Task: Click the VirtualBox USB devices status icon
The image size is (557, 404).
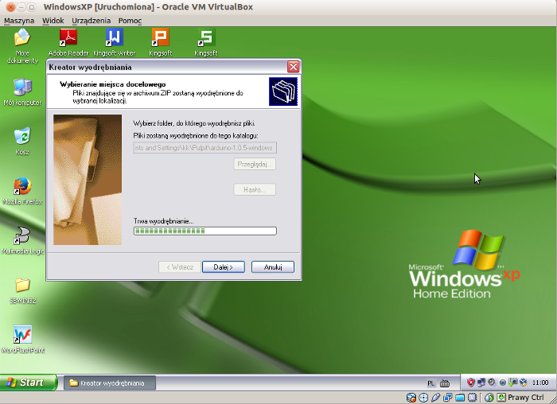Action: coord(436,398)
